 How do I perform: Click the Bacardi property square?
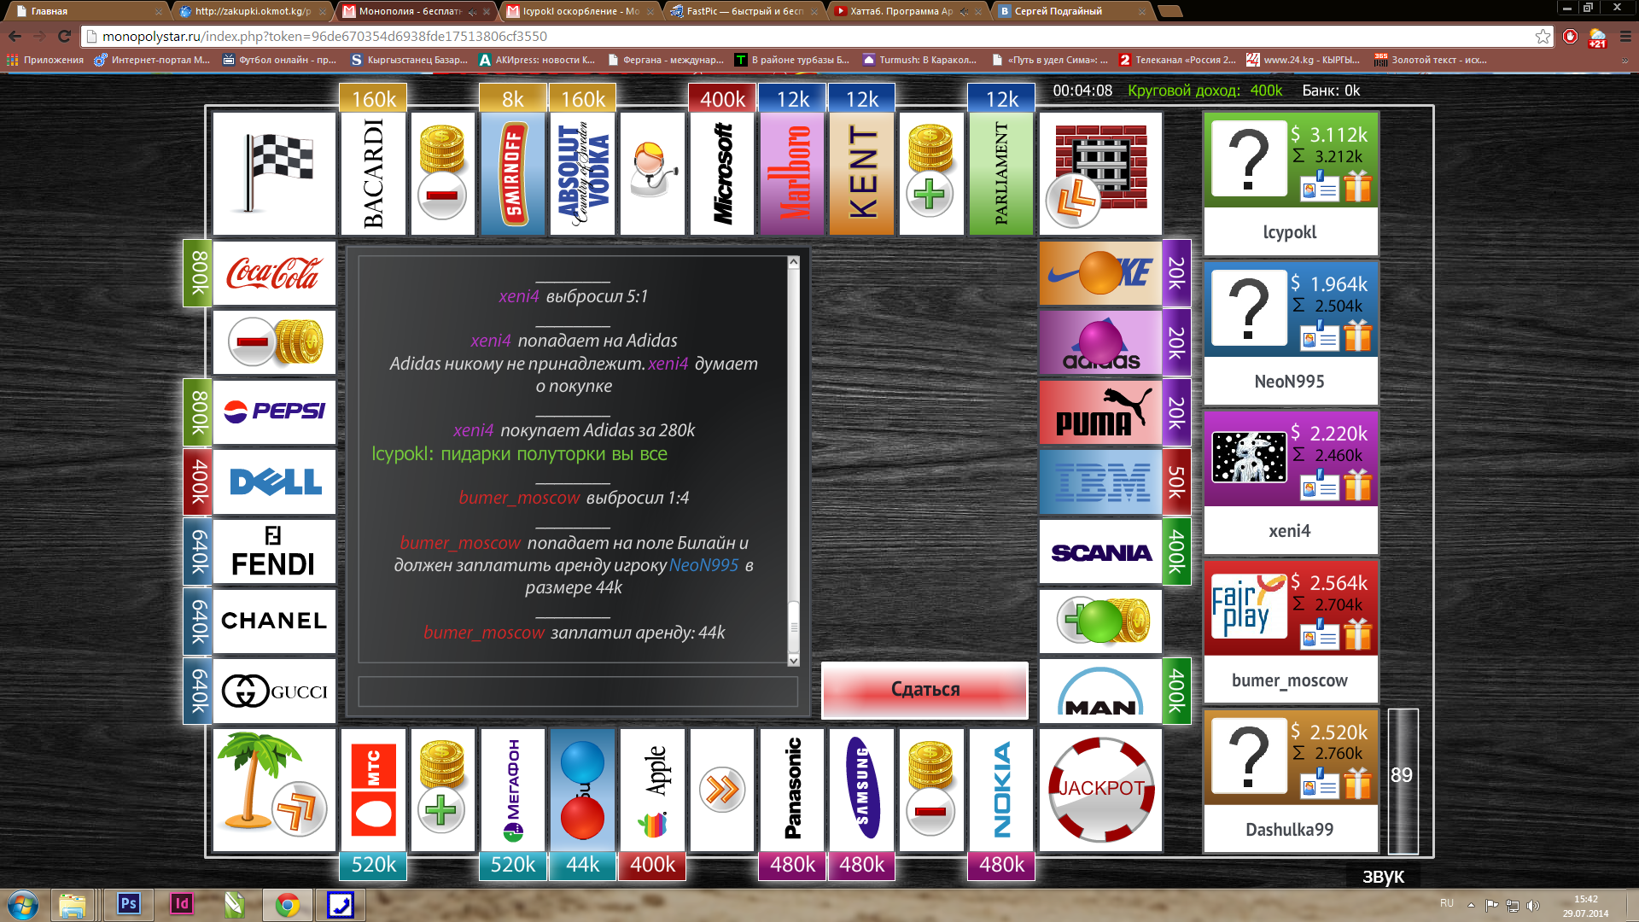tap(371, 169)
